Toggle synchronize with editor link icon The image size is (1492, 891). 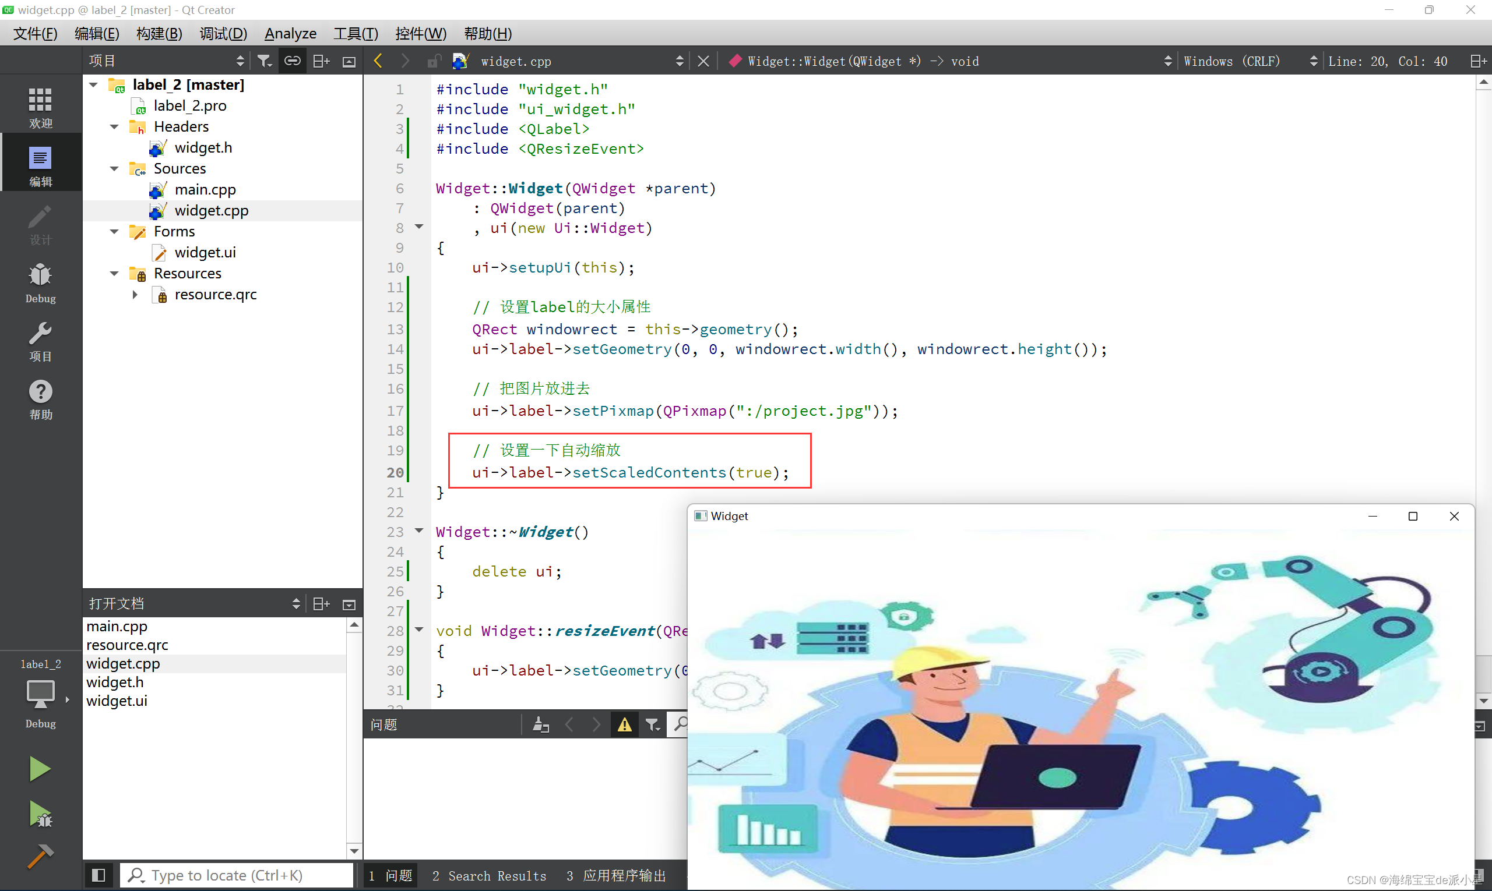click(293, 61)
